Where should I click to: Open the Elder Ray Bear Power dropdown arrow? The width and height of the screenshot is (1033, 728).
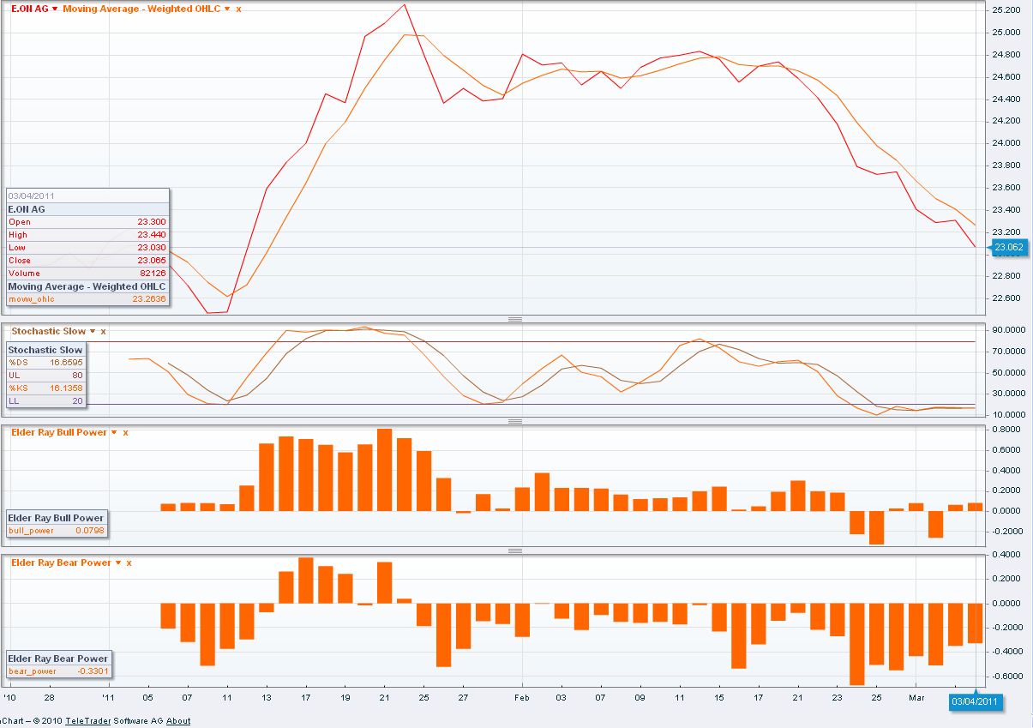pos(117,563)
